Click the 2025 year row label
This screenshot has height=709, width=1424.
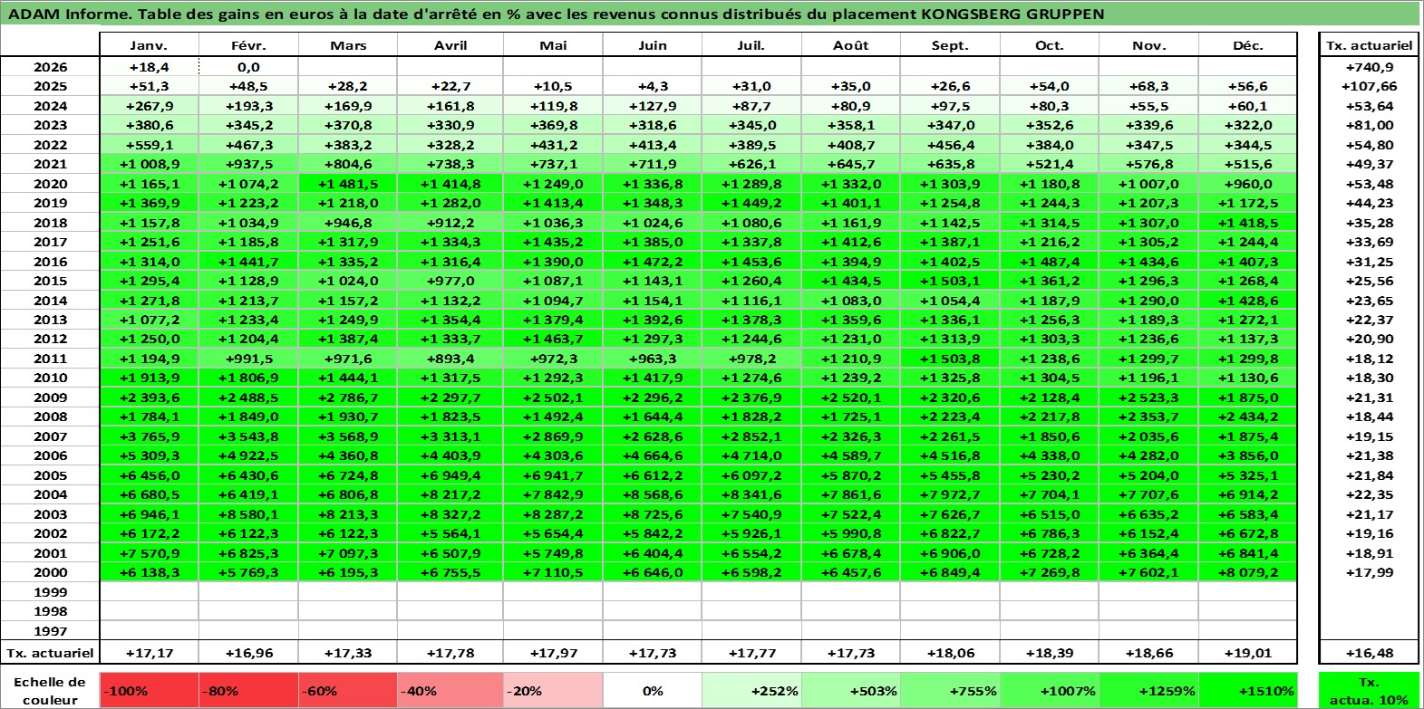[x=50, y=86]
